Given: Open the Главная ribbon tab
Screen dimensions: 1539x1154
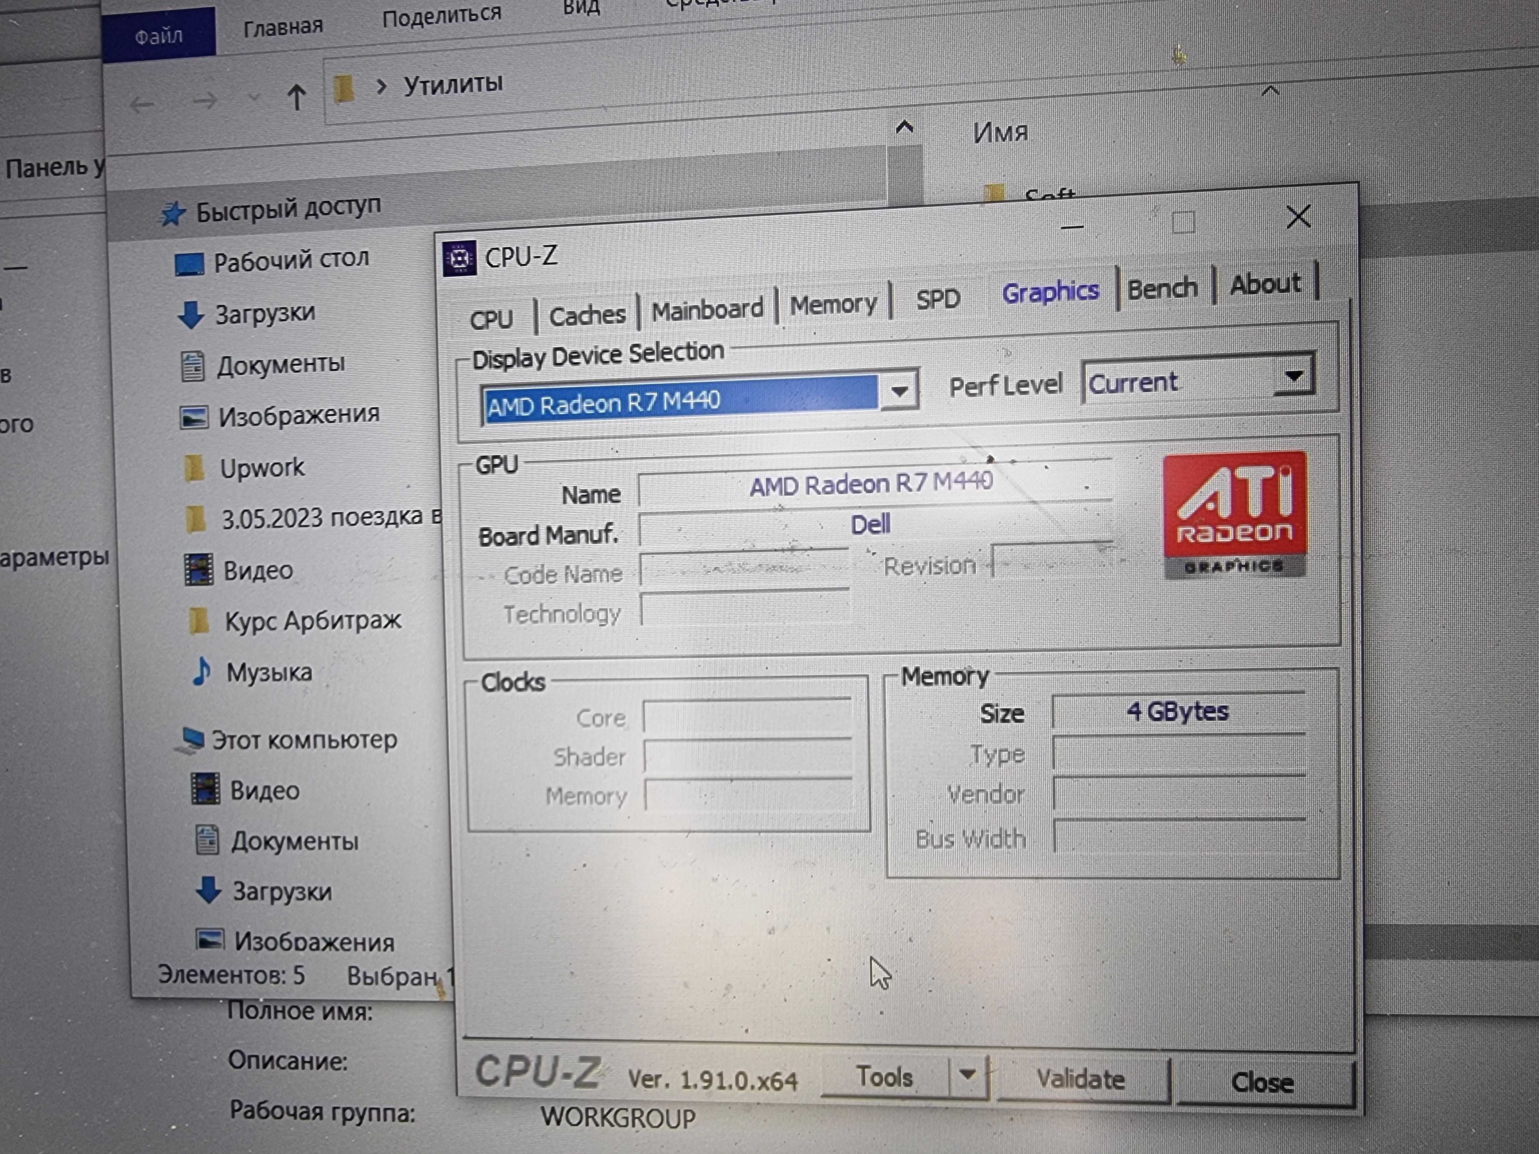Looking at the screenshot, I should tap(283, 27).
